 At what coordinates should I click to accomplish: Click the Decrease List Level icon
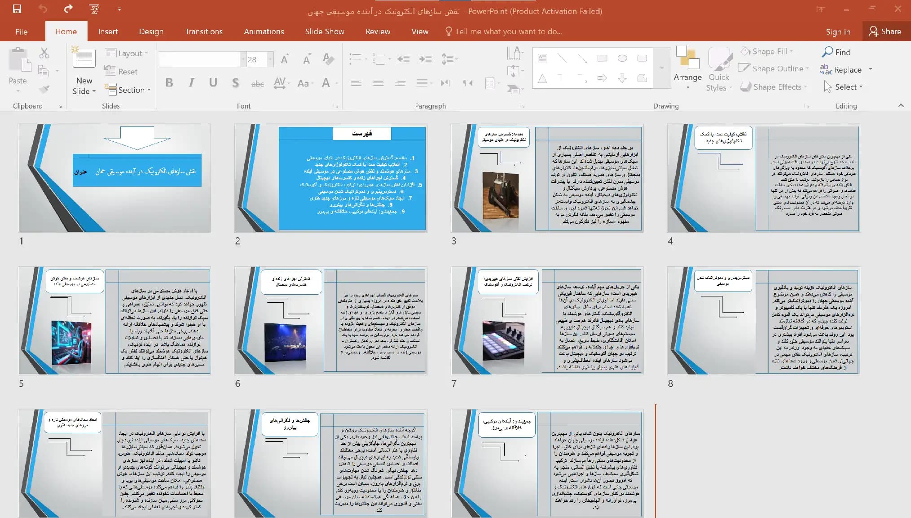click(x=403, y=59)
